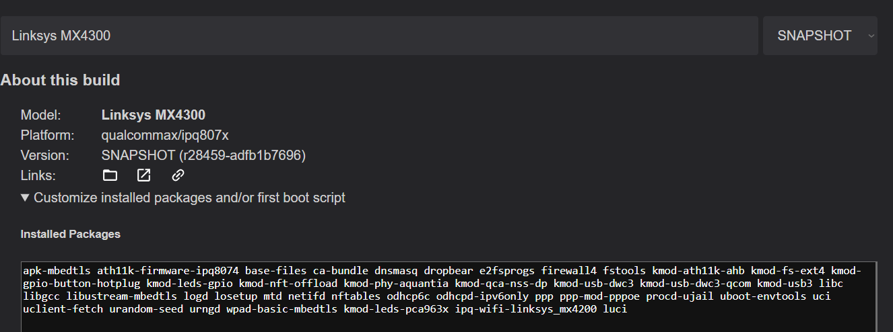The image size is (893, 332).
Task: Click the luci entry in the package list
Action: click(x=615, y=309)
